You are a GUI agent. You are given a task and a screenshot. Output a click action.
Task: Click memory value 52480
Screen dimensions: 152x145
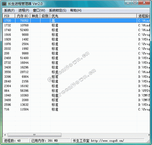[24, 30]
